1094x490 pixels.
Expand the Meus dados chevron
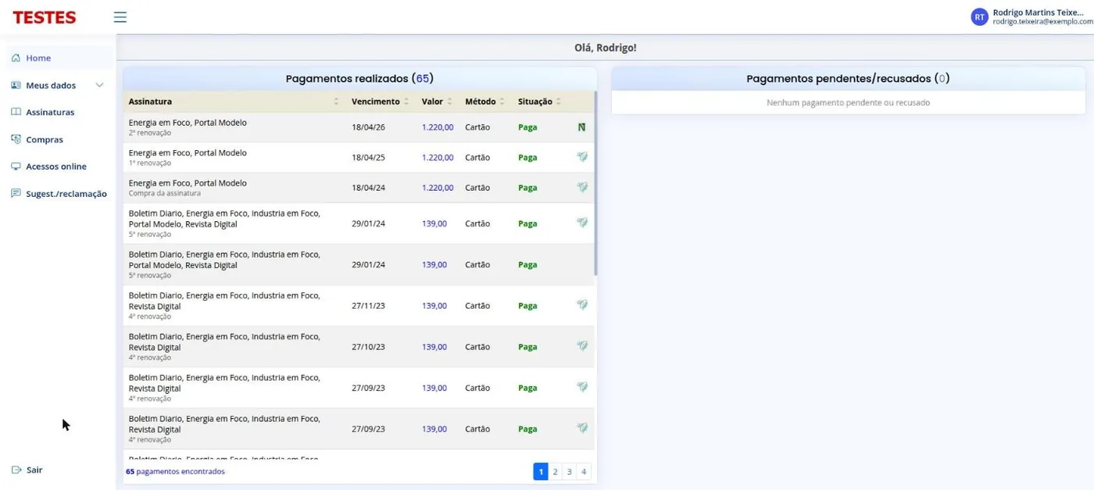[99, 85]
